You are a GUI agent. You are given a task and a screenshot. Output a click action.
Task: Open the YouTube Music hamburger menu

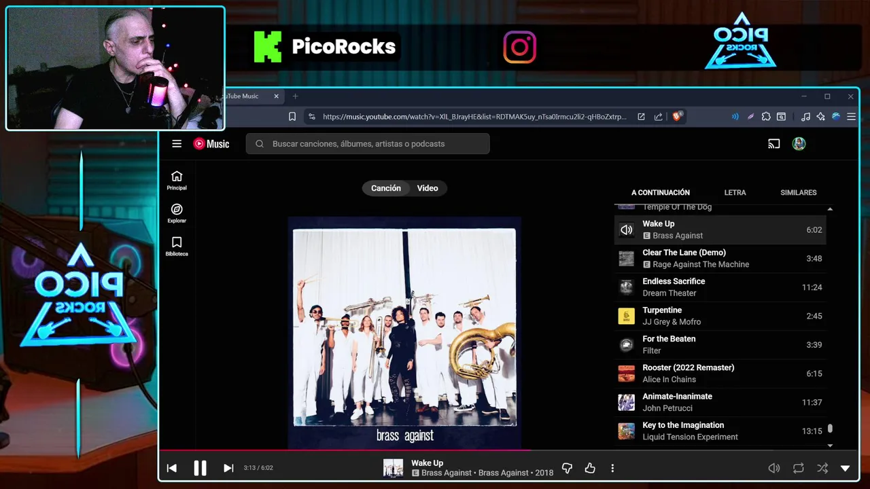click(x=177, y=143)
